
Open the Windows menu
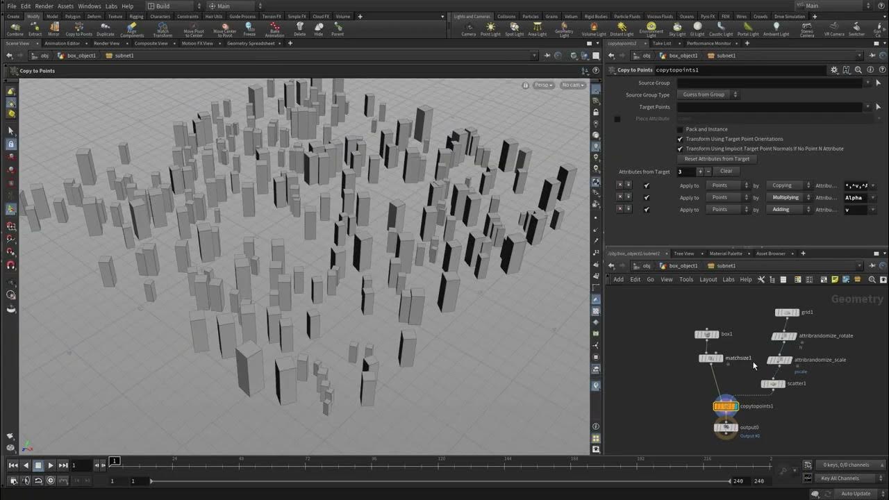coord(89,6)
